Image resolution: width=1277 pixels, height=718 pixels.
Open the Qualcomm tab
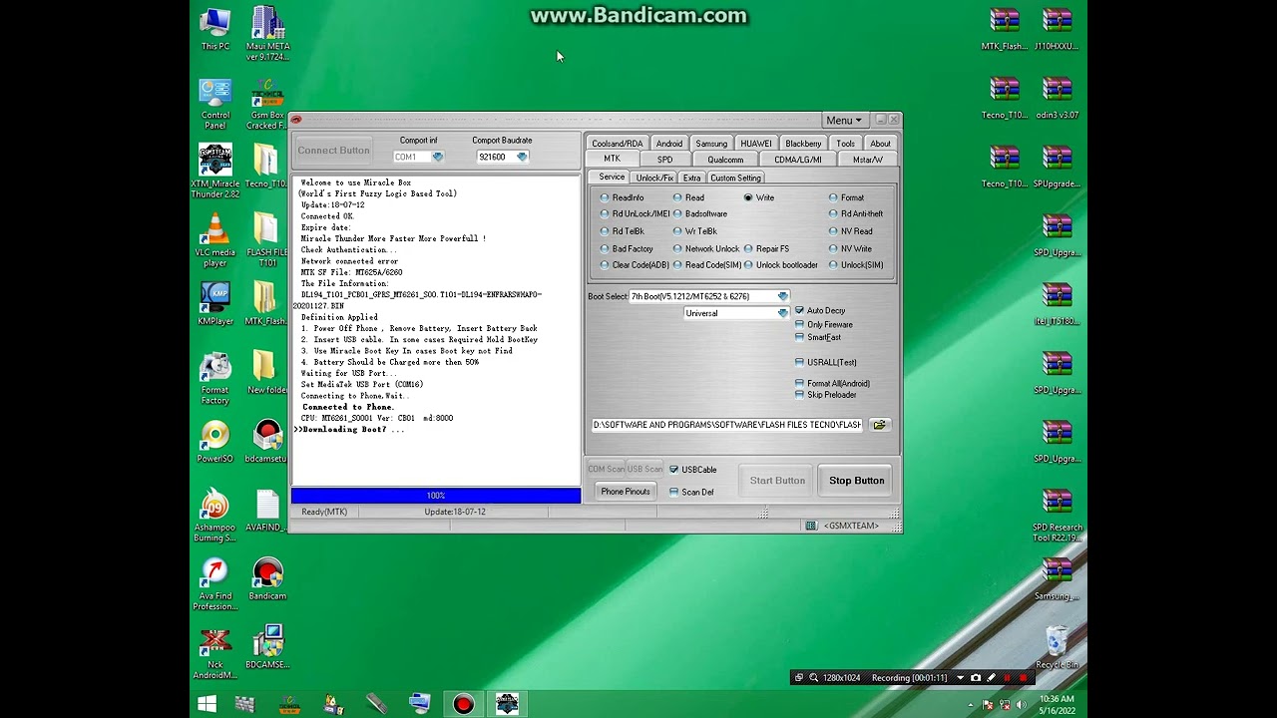pos(725,160)
